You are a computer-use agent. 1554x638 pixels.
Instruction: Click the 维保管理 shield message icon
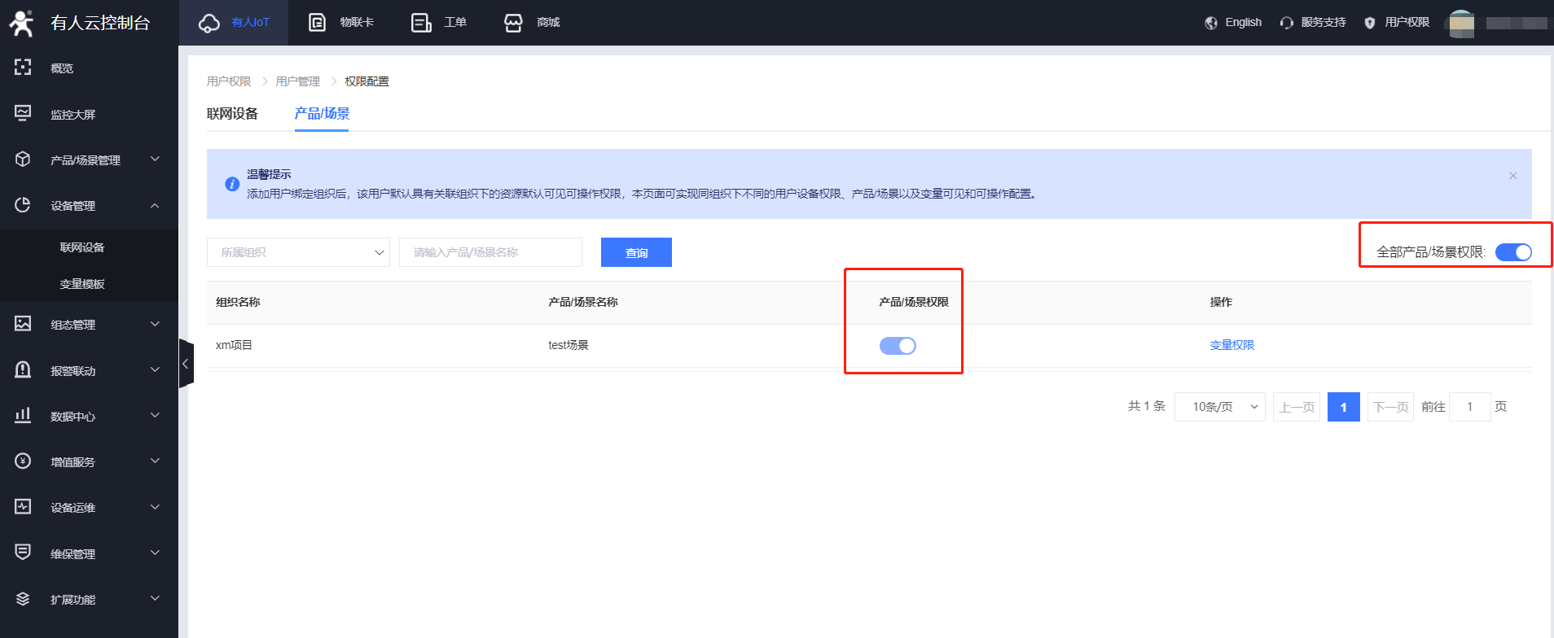tap(23, 553)
